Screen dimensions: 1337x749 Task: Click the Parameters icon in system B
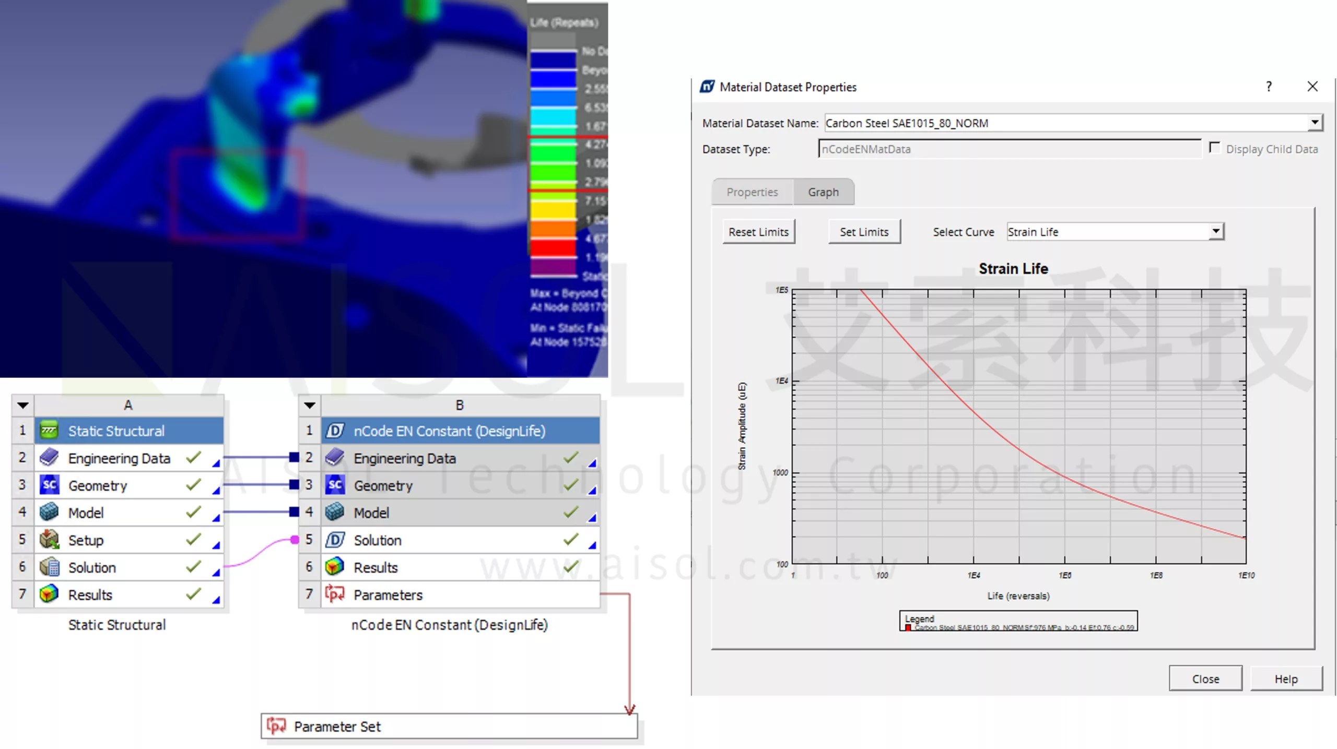(335, 594)
